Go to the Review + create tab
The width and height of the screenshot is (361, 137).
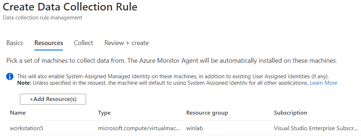126,43
